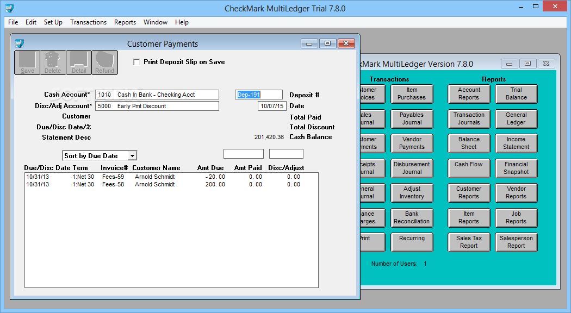Open Customer Reports
Screen dimensions: 571x313
tap(469, 193)
